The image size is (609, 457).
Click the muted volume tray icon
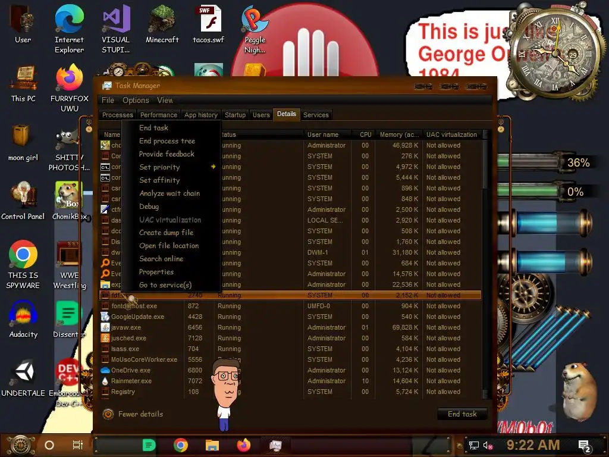tap(488, 445)
